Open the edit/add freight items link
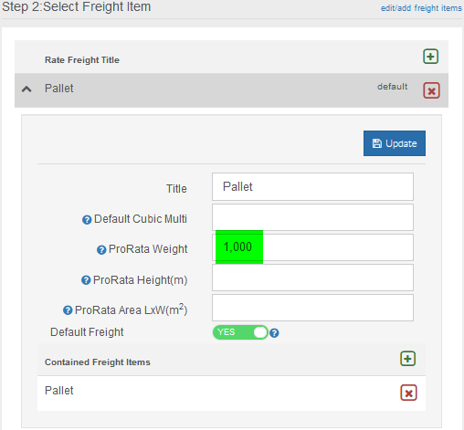Screen dimensions: 464x430 pyautogui.click(x=421, y=8)
